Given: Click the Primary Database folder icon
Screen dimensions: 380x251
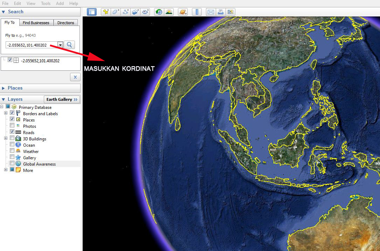Looking at the screenshot, I should click(x=14, y=107).
